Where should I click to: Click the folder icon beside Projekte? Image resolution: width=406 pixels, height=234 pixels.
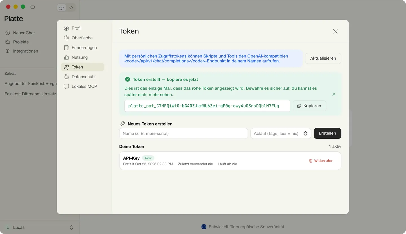(x=8, y=42)
